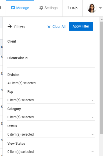
Task: Open the Division items selector
Action: 51,83
